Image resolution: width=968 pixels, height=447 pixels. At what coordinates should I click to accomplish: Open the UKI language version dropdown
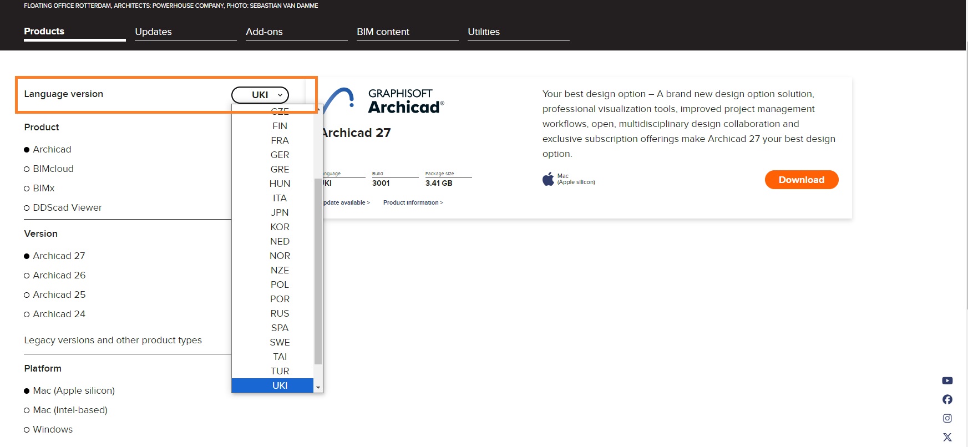coord(260,95)
